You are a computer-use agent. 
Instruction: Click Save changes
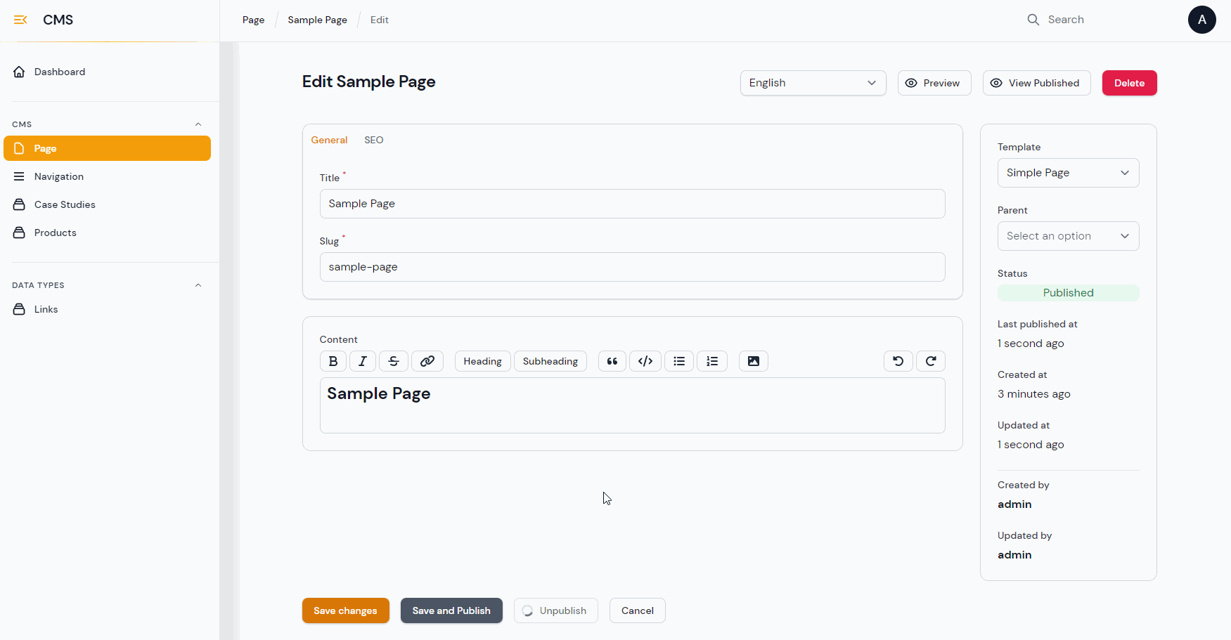pos(346,610)
